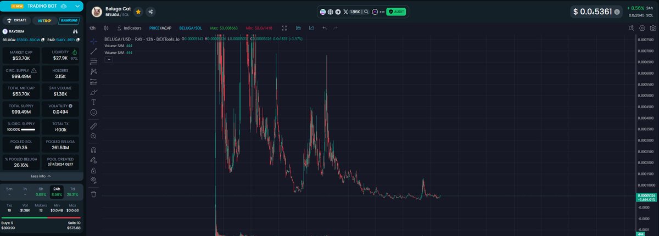Viewport: 659px width, 236px height.
Task: Click the Beluga Cat token avatar
Action: (x=97, y=12)
